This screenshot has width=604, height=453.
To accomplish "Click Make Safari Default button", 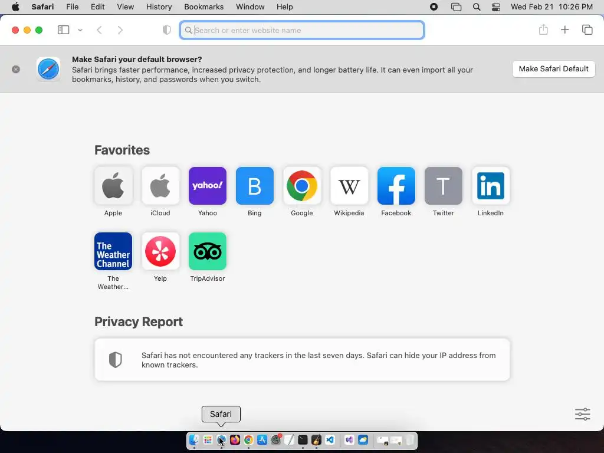I will pos(553,69).
